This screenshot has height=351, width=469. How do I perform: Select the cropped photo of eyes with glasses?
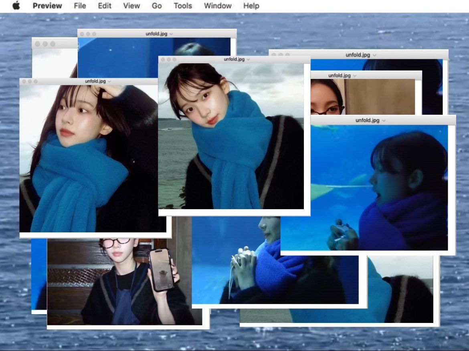click(x=362, y=97)
